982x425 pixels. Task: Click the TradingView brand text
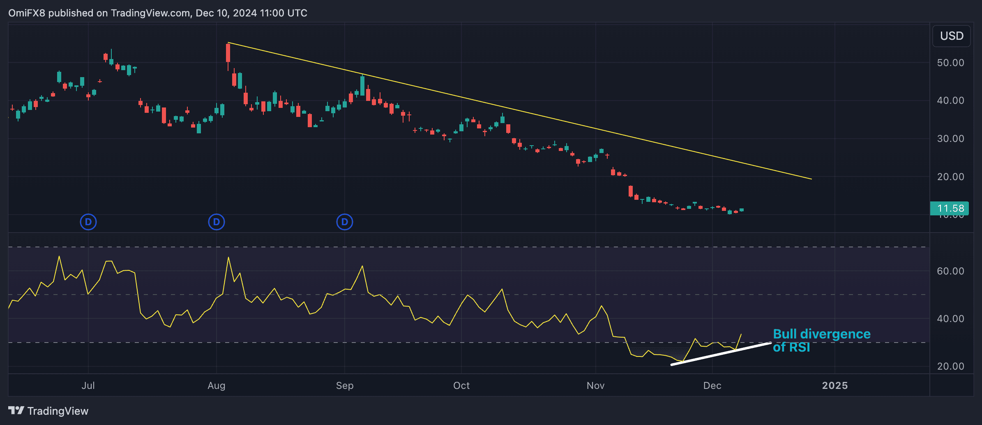(58, 411)
